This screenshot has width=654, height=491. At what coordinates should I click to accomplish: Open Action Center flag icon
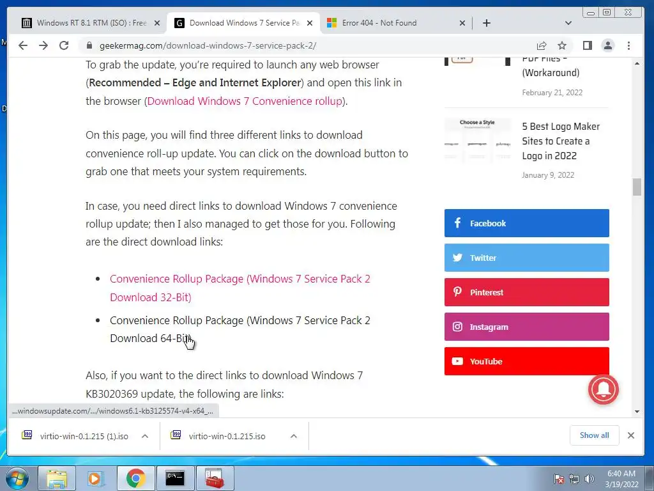point(559,479)
